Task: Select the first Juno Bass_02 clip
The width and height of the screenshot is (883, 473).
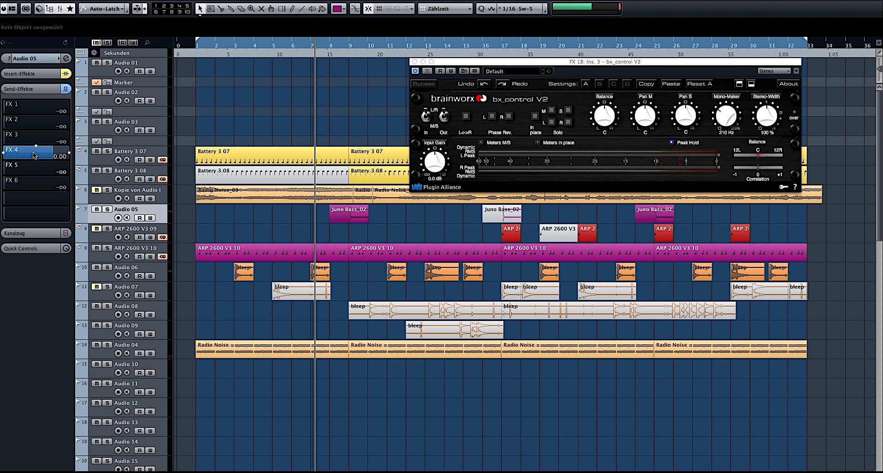Action: tap(349, 214)
